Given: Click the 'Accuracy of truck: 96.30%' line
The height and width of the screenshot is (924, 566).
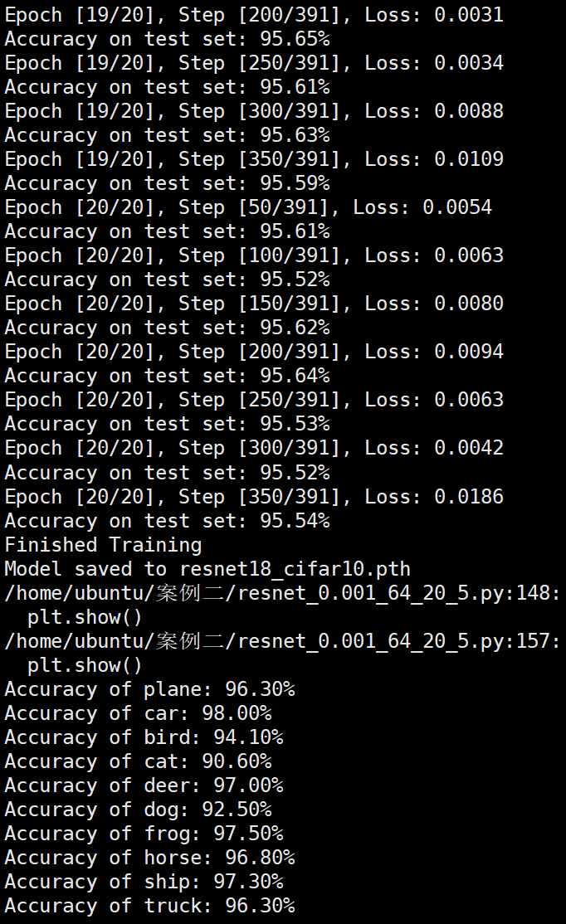Looking at the screenshot, I should click(x=149, y=906).
